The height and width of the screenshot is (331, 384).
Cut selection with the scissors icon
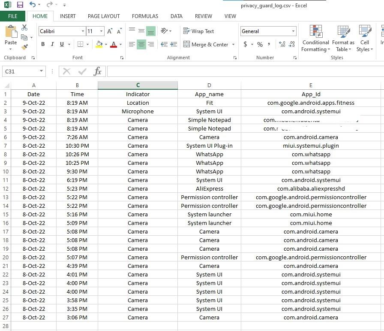(24, 27)
